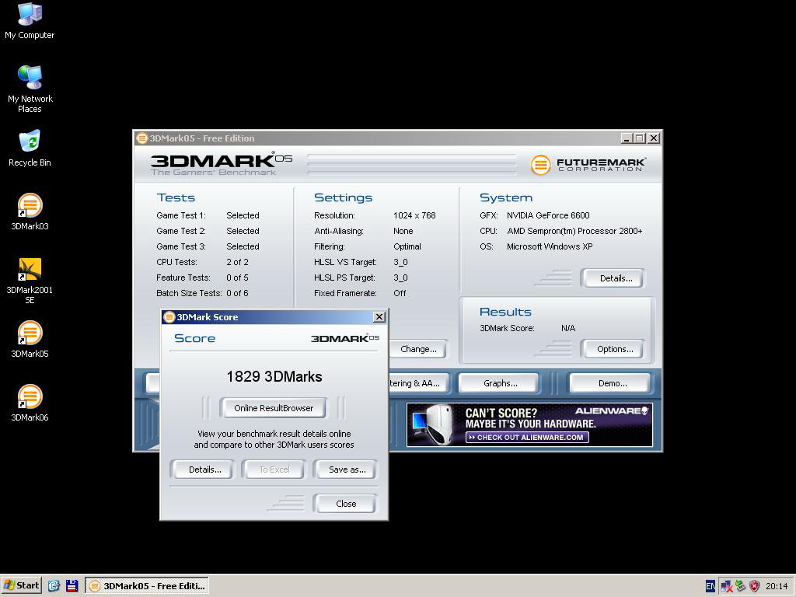Screen dimensions: 796x597
Task: Click the Batch Size Tests 0 of 6 value
Action: coord(238,293)
